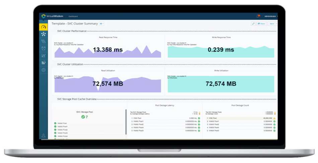
Task: Click green status icon for VNX Pool latency row
Action: tap(199, 118)
